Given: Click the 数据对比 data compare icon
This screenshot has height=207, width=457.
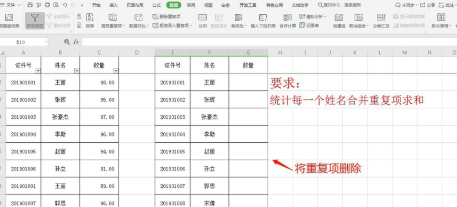Looking at the screenshot, I should tap(139, 18).
